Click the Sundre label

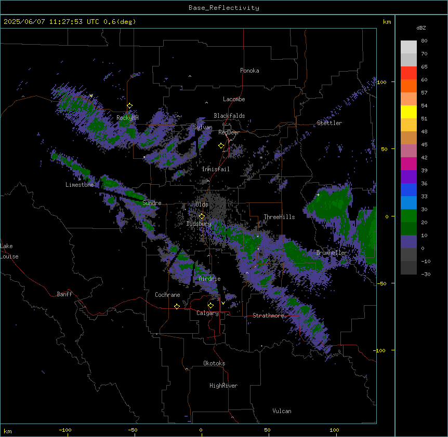[152, 203]
